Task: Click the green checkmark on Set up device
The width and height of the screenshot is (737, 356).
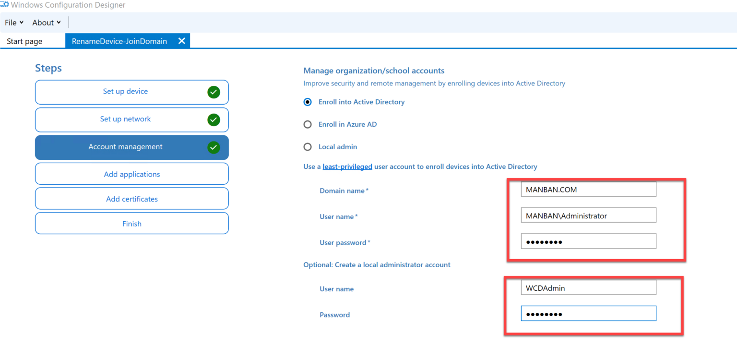Action: point(214,92)
